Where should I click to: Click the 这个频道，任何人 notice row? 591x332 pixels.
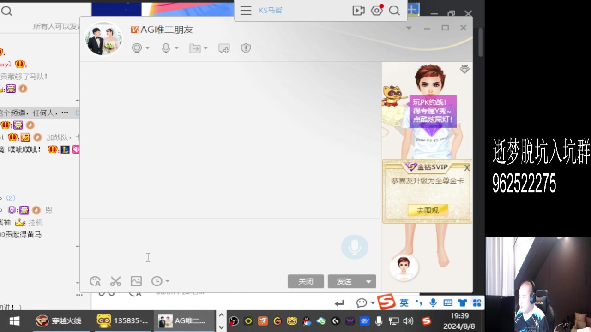click(40, 113)
